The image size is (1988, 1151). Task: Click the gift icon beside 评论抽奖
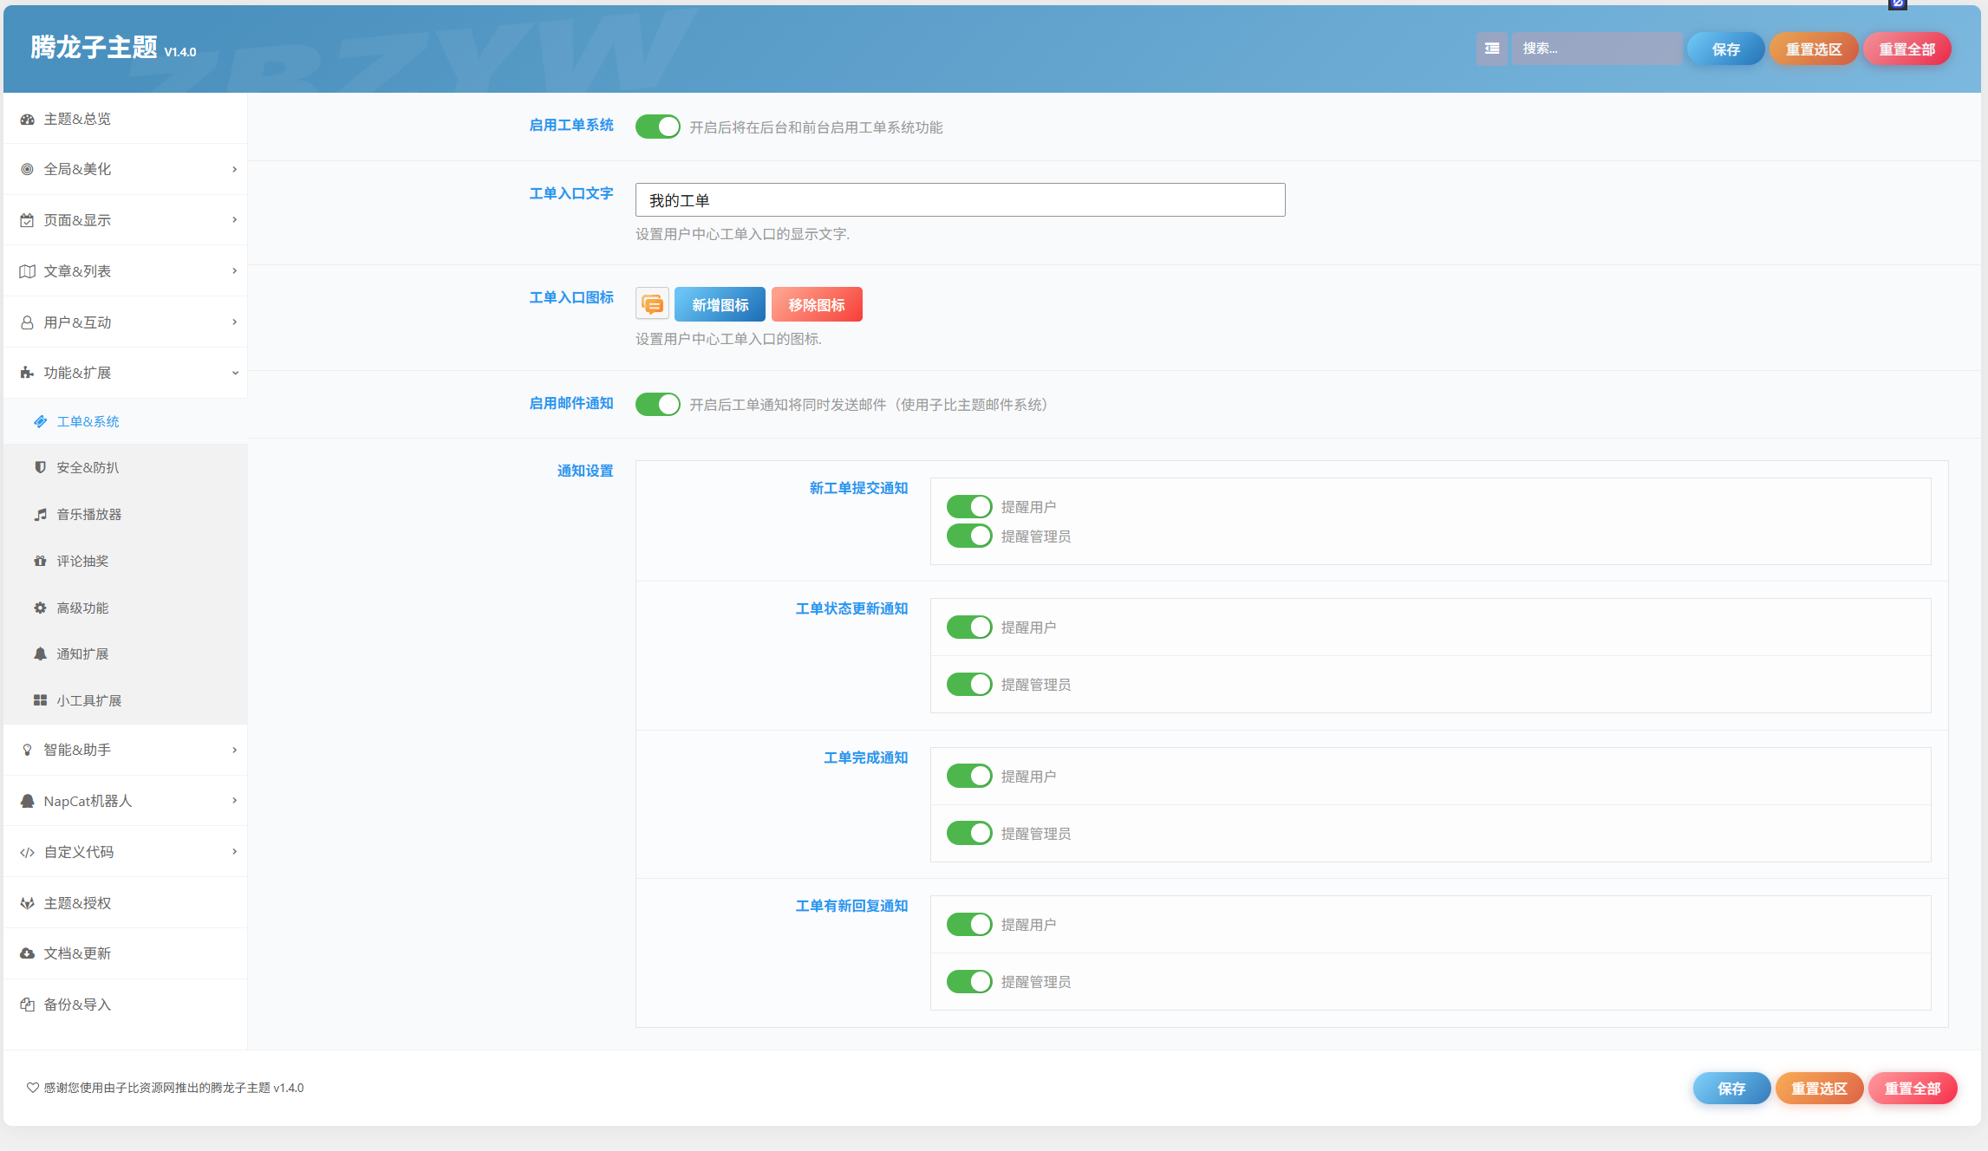point(40,561)
